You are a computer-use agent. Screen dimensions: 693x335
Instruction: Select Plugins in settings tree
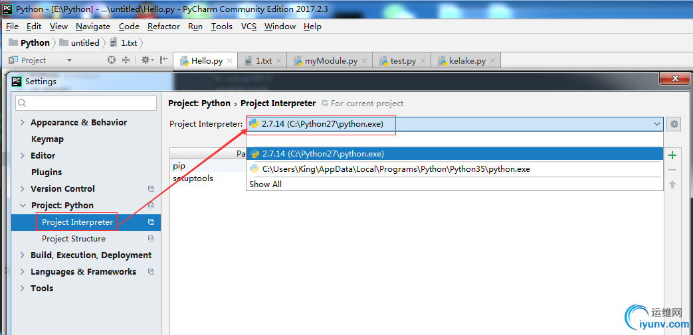click(x=47, y=172)
